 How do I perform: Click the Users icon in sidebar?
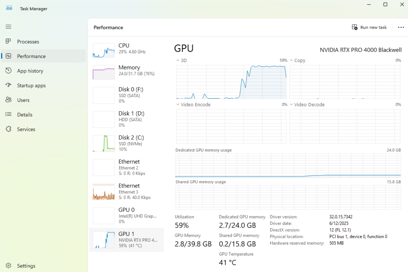pos(8,100)
